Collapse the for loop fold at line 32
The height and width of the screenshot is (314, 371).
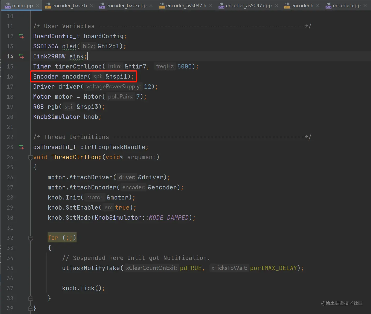pyautogui.click(x=31, y=238)
